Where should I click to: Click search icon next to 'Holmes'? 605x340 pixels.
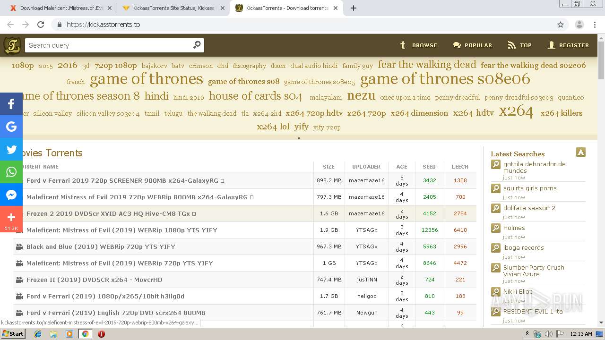pyautogui.click(x=495, y=228)
